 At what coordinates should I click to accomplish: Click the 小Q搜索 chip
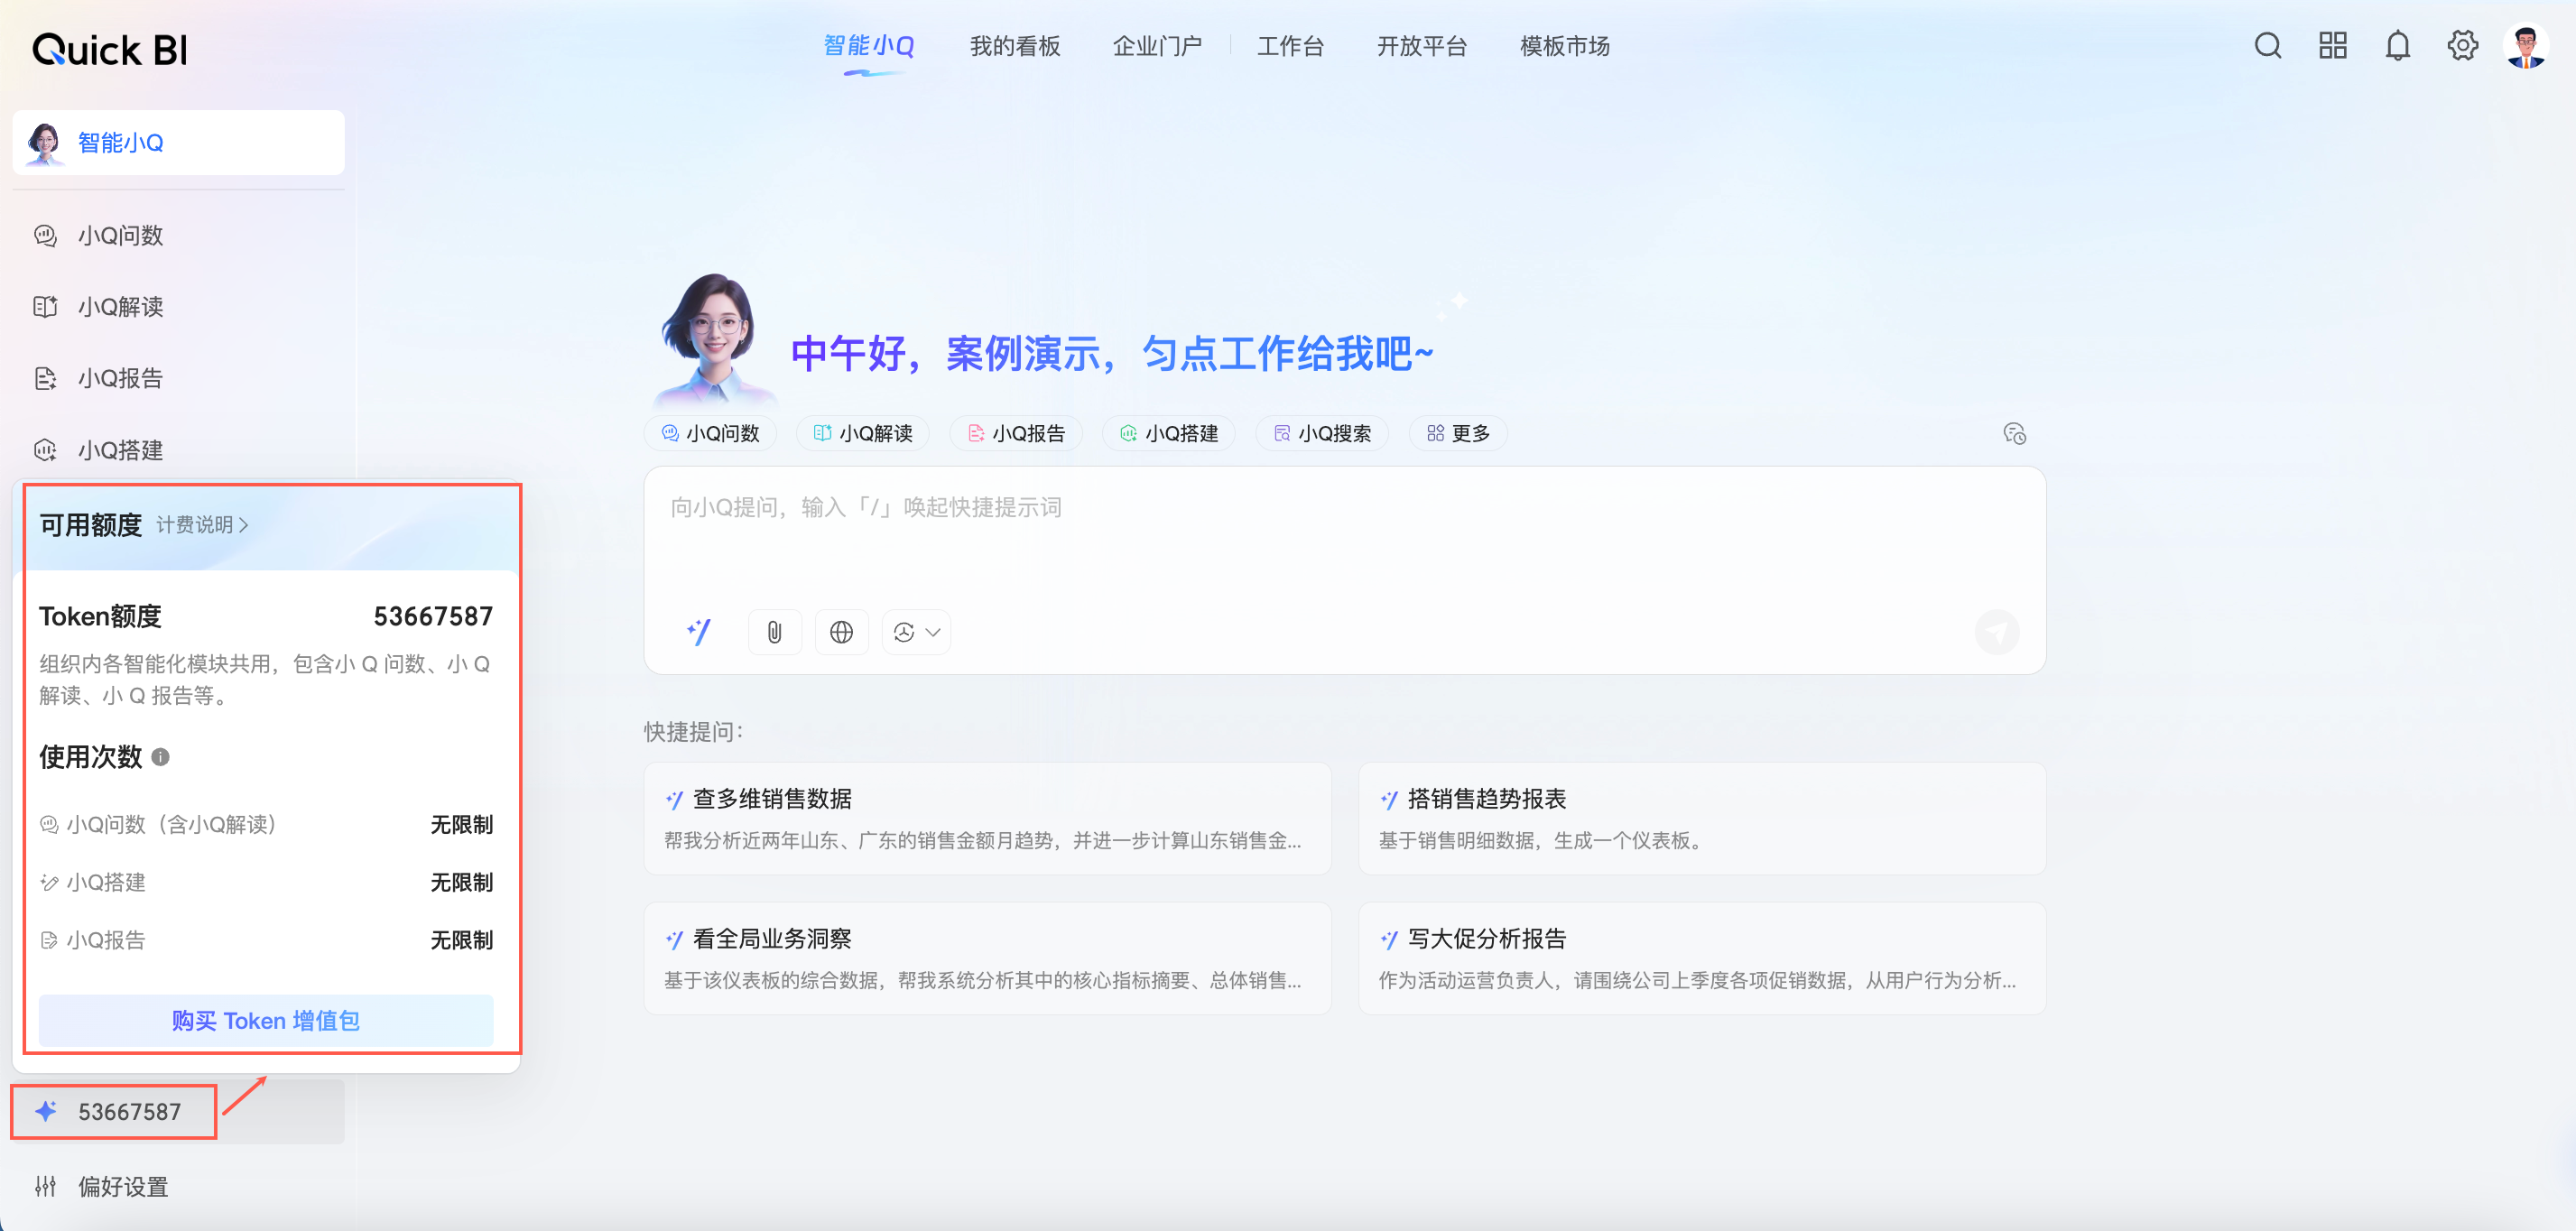pyautogui.click(x=1322, y=433)
